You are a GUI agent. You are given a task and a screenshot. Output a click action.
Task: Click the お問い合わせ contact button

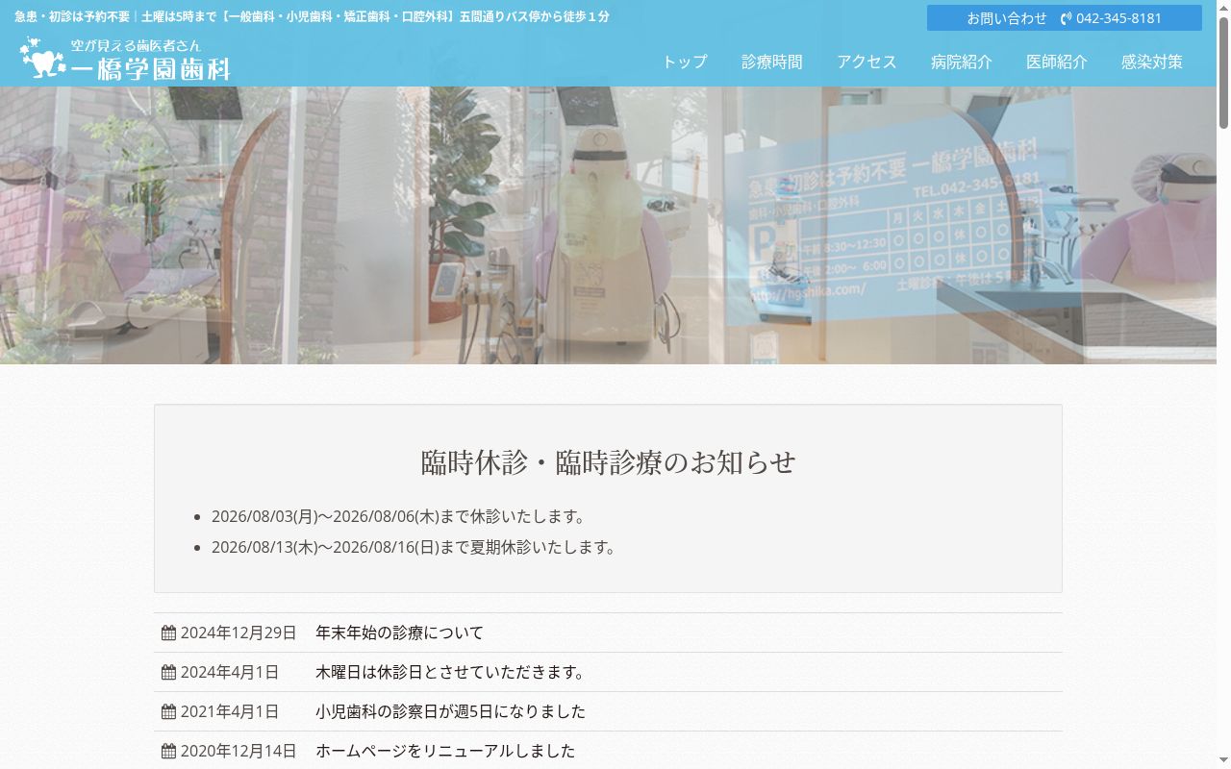(1065, 18)
